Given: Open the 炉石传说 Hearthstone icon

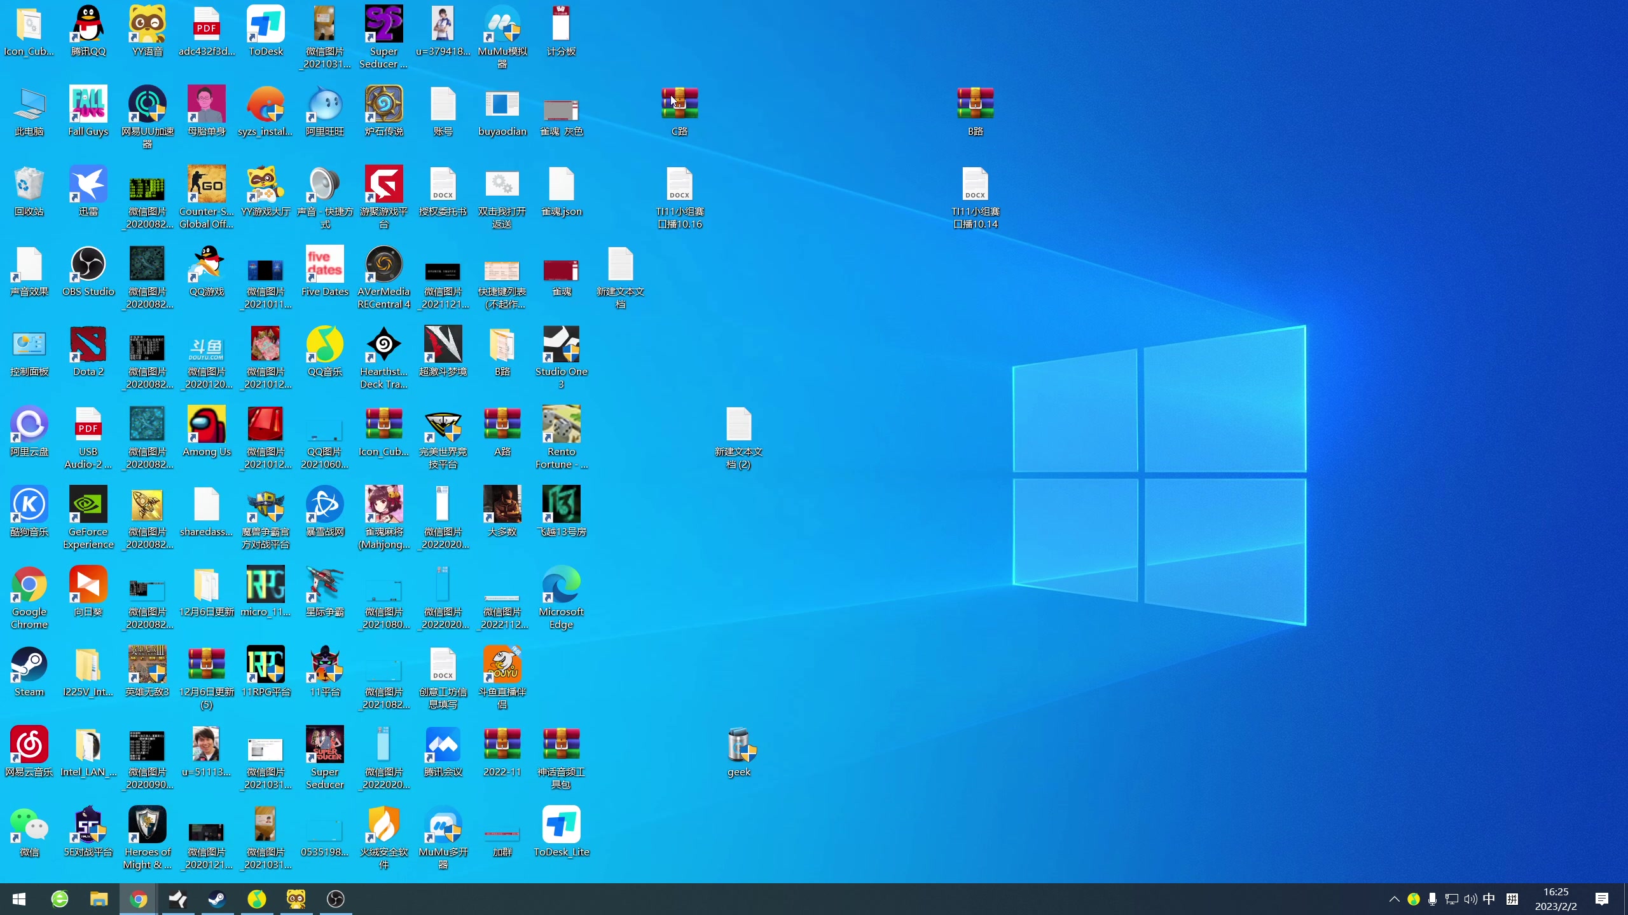Looking at the screenshot, I should 384,112.
